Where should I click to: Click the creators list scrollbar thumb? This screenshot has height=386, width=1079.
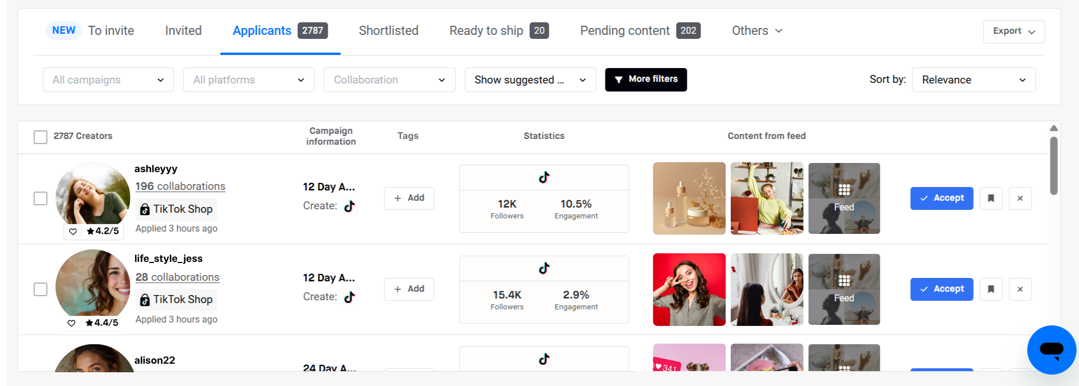point(1054,166)
